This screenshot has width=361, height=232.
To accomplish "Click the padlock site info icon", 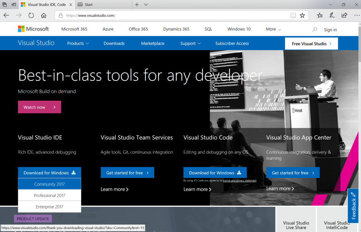I will [61, 15].
